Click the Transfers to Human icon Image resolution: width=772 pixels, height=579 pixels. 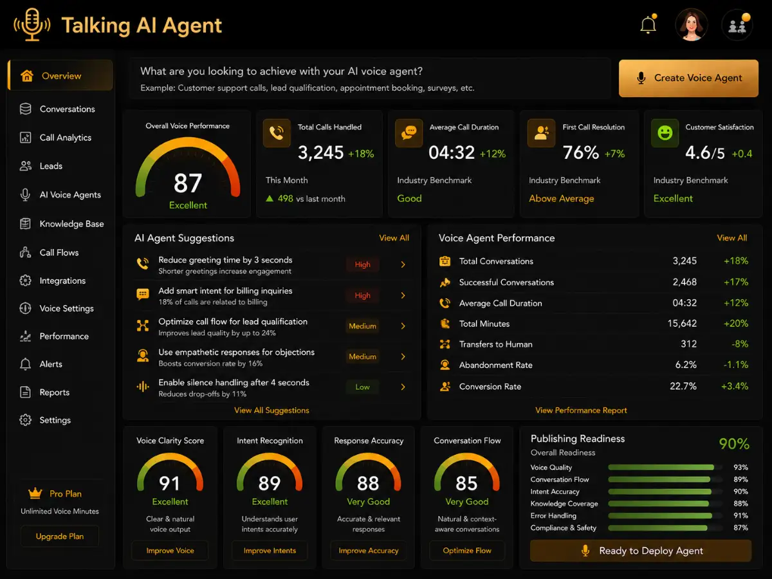(445, 344)
